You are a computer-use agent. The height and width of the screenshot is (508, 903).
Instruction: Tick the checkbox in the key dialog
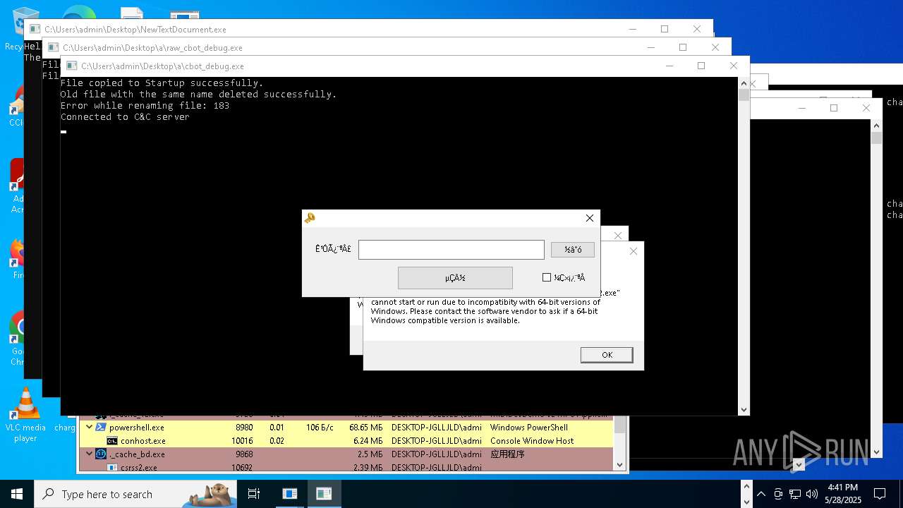[x=547, y=277]
